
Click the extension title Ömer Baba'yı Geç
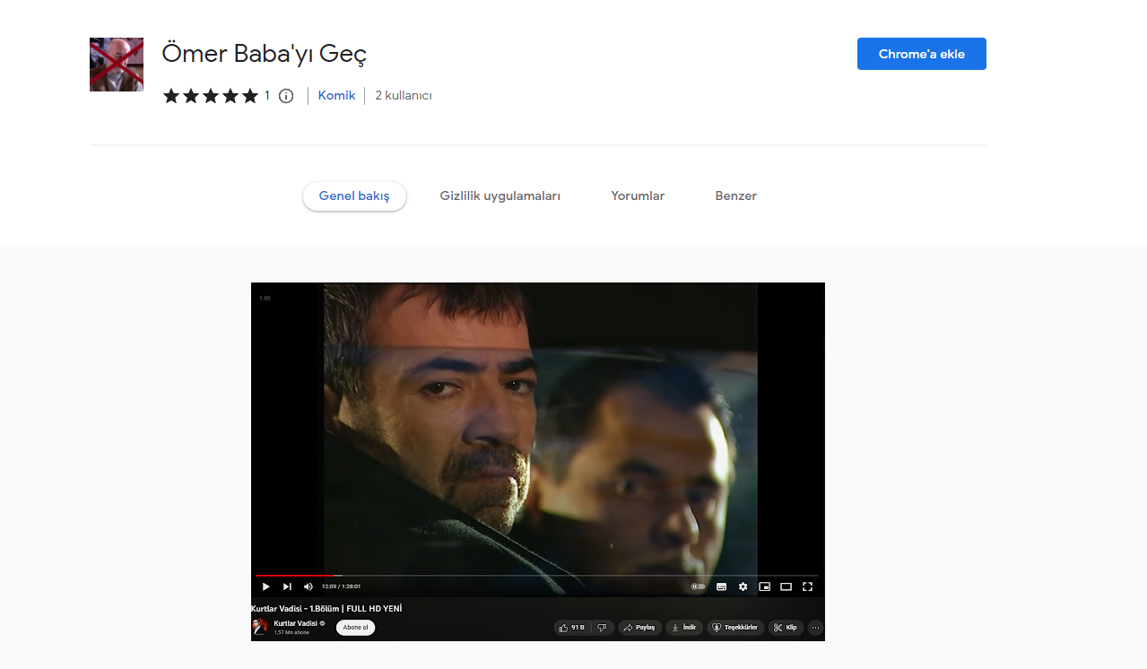[265, 54]
